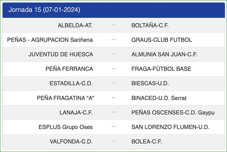Select LANAJA-C.F. team name
Viewport: 227px width, 152px height.
(x=76, y=113)
